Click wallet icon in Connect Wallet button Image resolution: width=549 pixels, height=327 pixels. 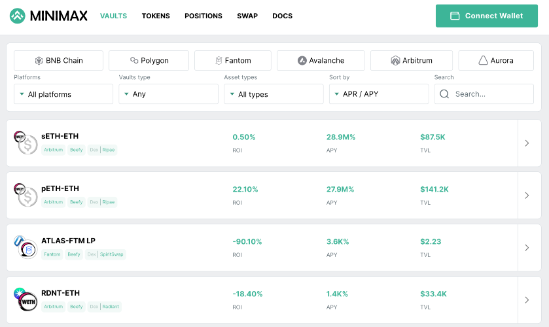455,16
